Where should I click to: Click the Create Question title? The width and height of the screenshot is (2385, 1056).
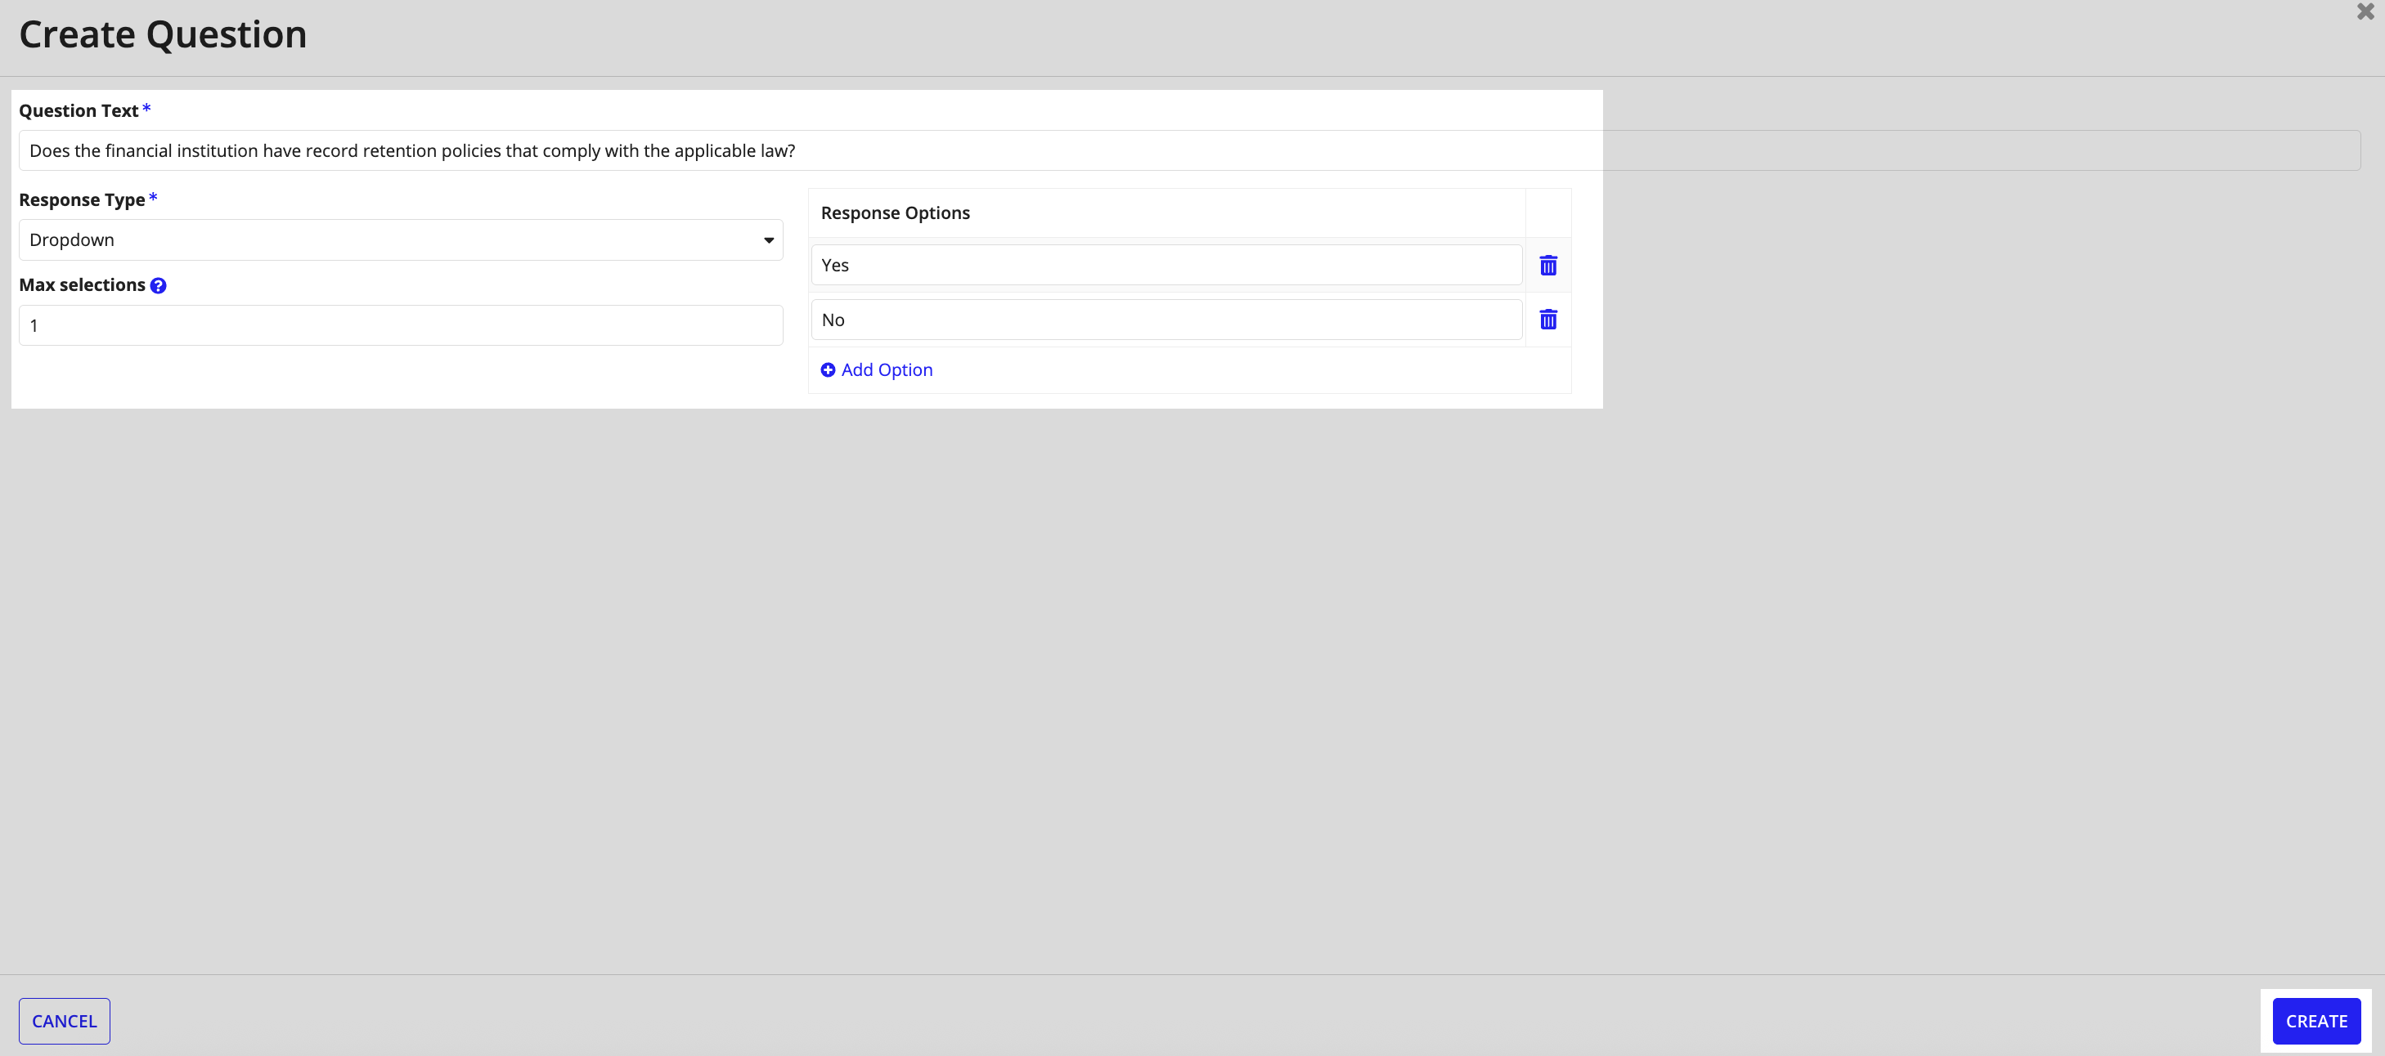pyautogui.click(x=163, y=34)
